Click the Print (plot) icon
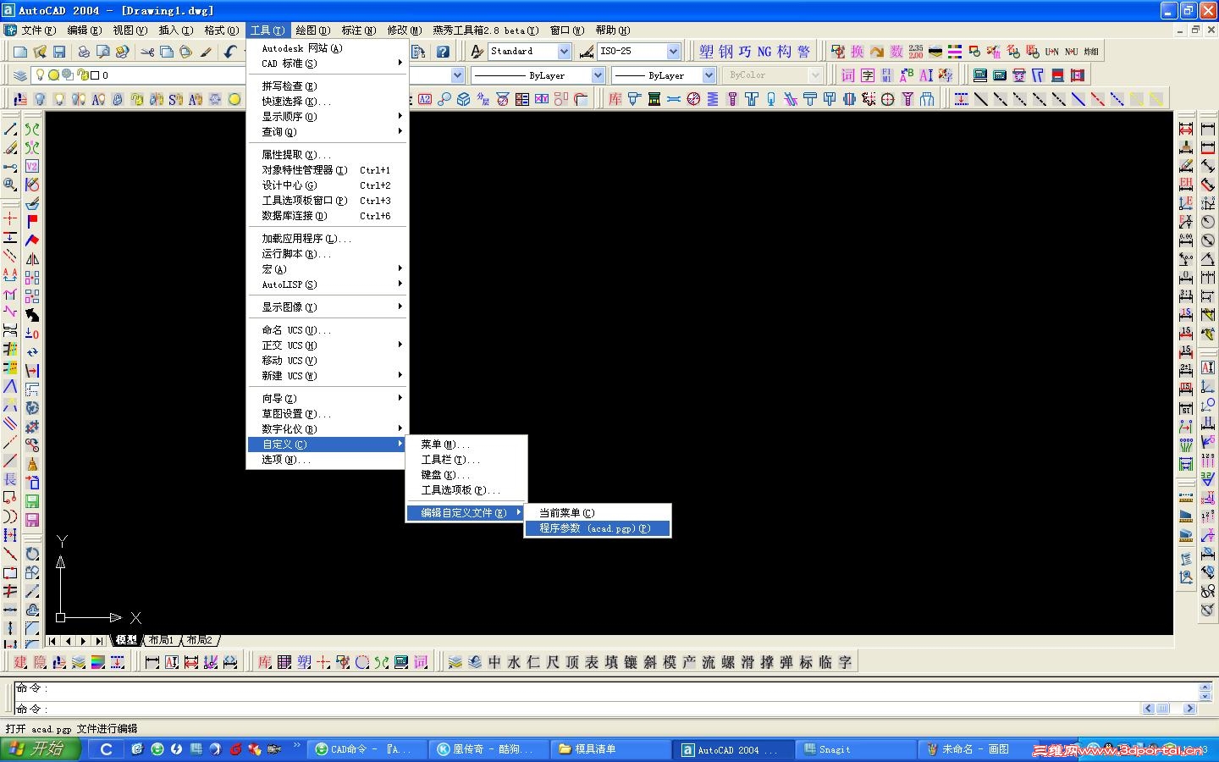 84,52
